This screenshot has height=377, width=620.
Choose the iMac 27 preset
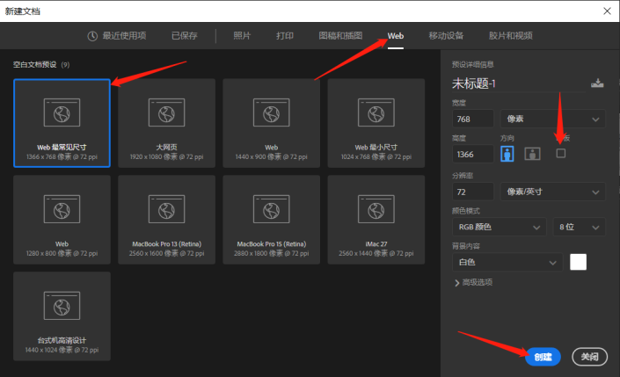376,219
